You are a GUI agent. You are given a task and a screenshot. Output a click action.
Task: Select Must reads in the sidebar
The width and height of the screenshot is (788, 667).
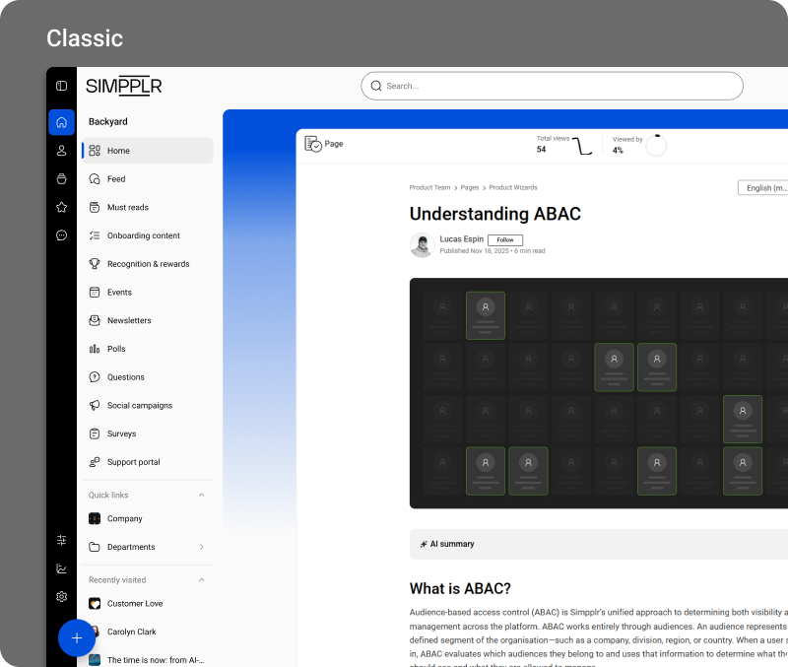[x=127, y=207]
